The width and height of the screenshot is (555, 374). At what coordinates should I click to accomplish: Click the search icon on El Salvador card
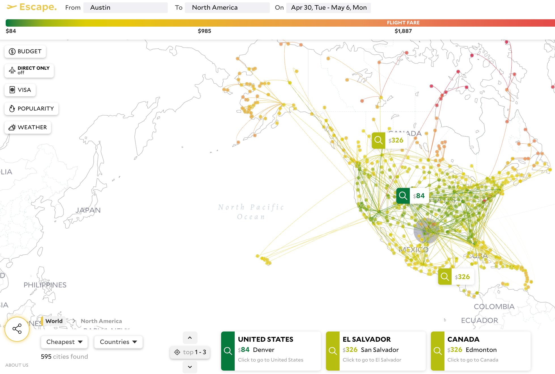pos(333,351)
